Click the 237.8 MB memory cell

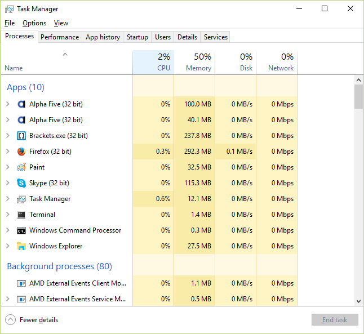point(194,136)
